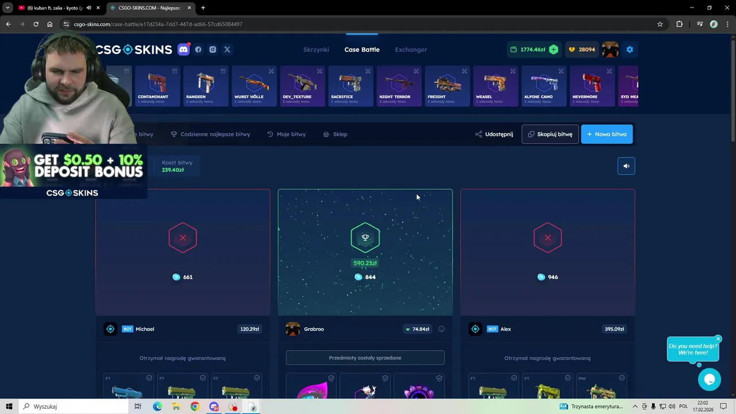
Task: Open Moje bitwy section
Action: (x=286, y=134)
